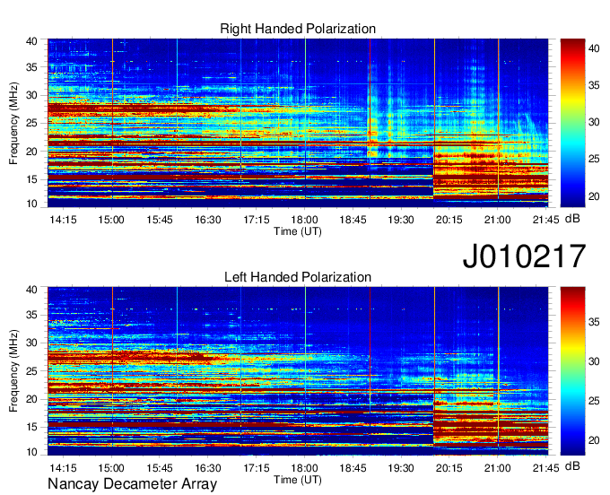Click the upper plot's '18:00' time tick
610x495 pixels.
pyautogui.click(x=304, y=220)
